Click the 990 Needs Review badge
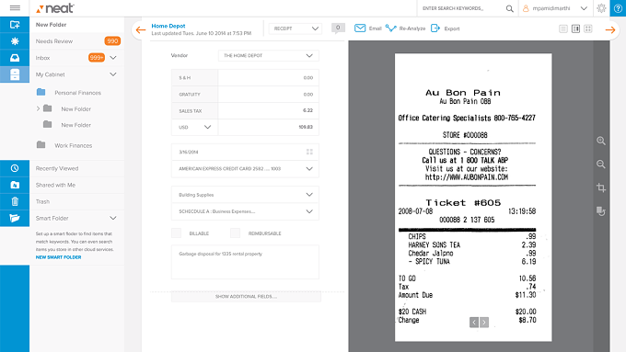 point(112,41)
